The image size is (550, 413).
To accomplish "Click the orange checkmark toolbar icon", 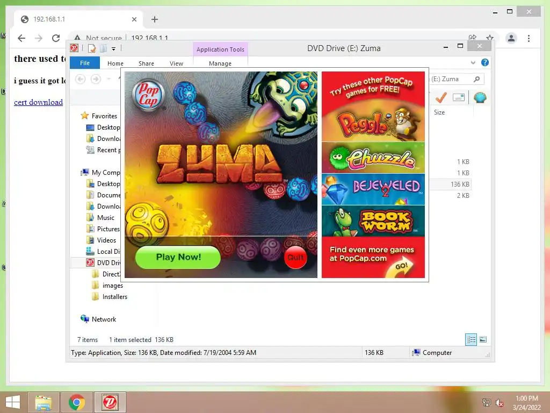I will [x=440, y=98].
